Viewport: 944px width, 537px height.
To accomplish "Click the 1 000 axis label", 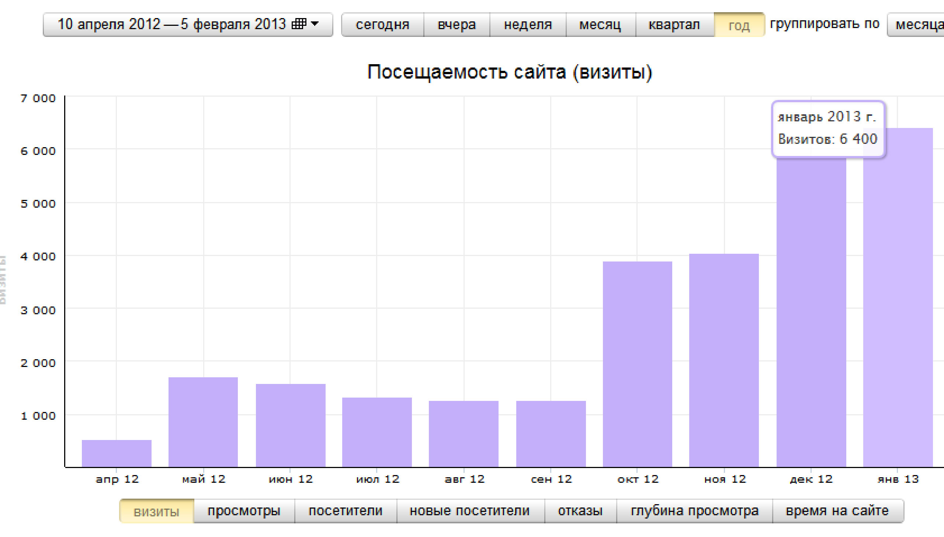I will (x=38, y=416).
